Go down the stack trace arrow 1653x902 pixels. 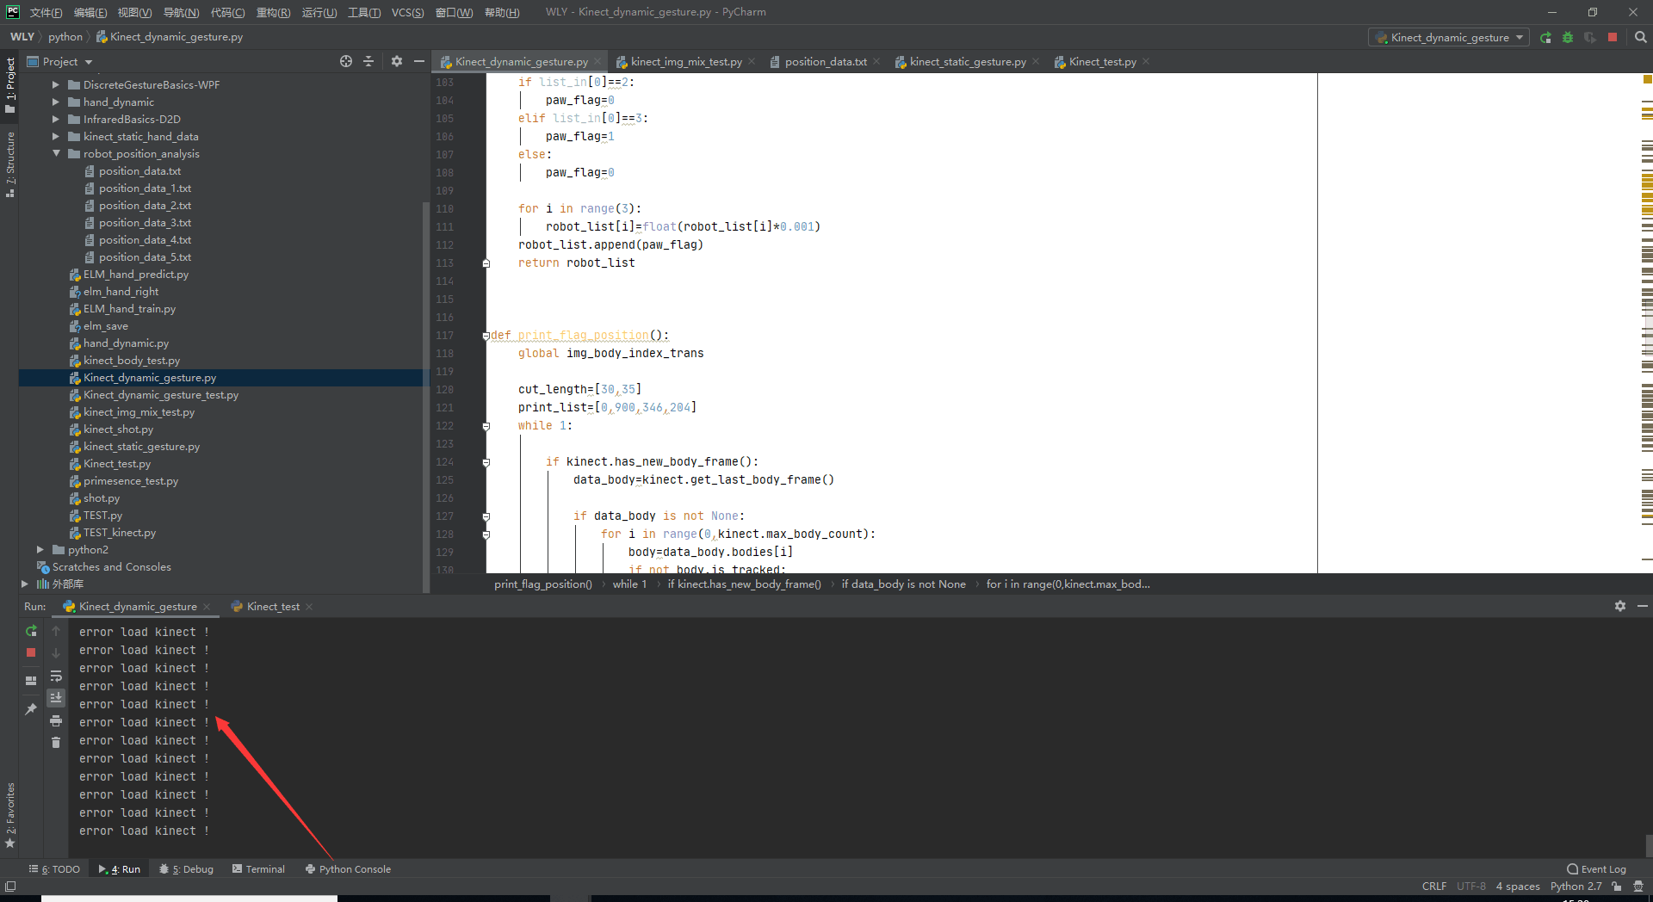[56, 653]
